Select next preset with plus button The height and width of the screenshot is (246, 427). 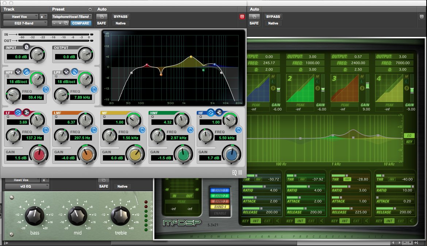point(60,23)
